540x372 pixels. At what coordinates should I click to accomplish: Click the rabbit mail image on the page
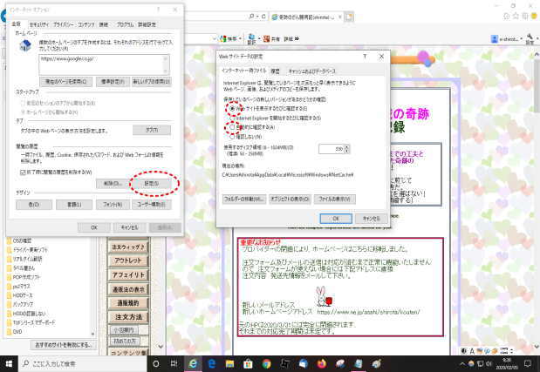(324, 296)
